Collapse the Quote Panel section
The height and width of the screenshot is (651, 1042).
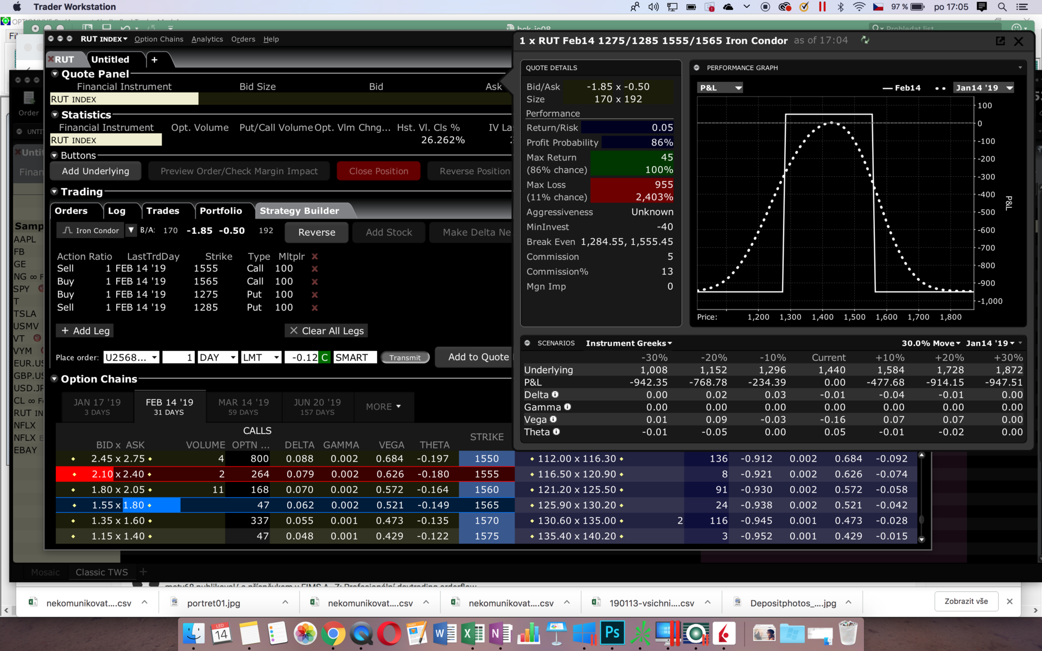pyautogui.click(x=55, y=74)
